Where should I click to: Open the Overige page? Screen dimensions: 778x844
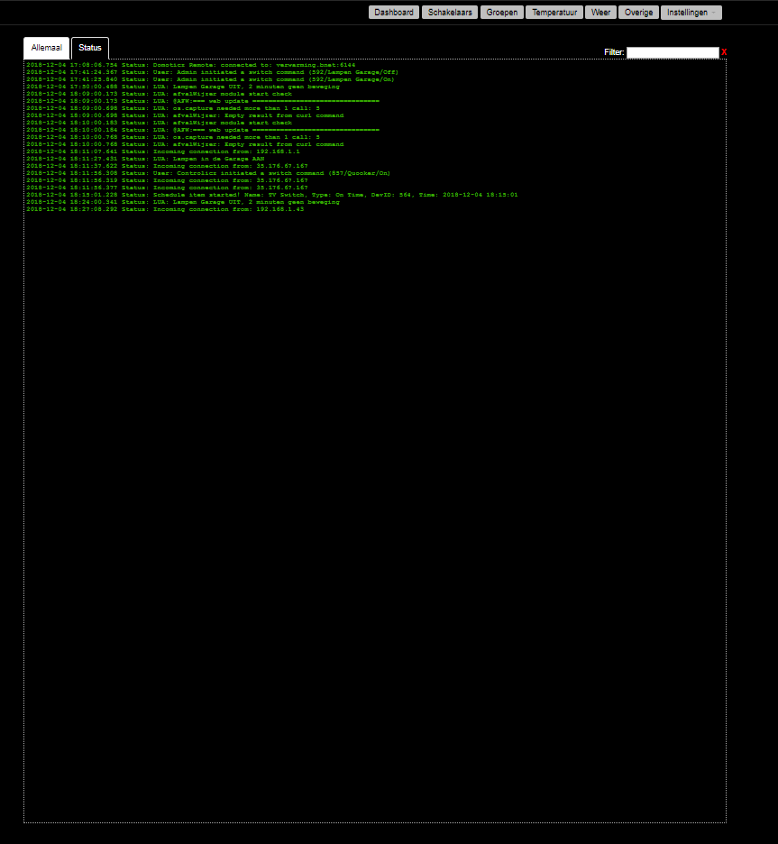click(x=638, y=12)
